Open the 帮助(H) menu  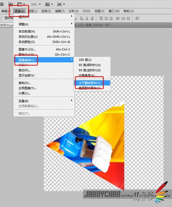[129, 11]
